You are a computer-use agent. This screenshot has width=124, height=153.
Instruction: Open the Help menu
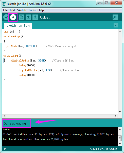tap(41, 10)
